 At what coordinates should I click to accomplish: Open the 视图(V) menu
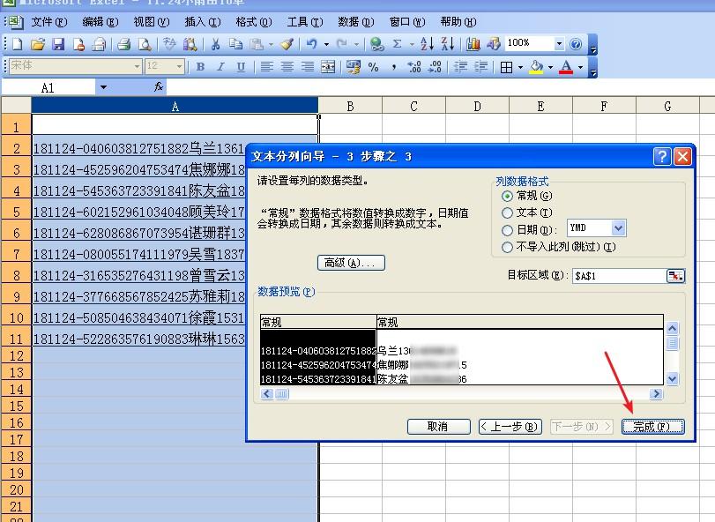pyautogui.click(x=152, y=22)
